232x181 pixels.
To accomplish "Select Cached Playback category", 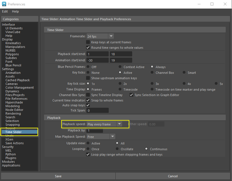I will coord(17,80).
